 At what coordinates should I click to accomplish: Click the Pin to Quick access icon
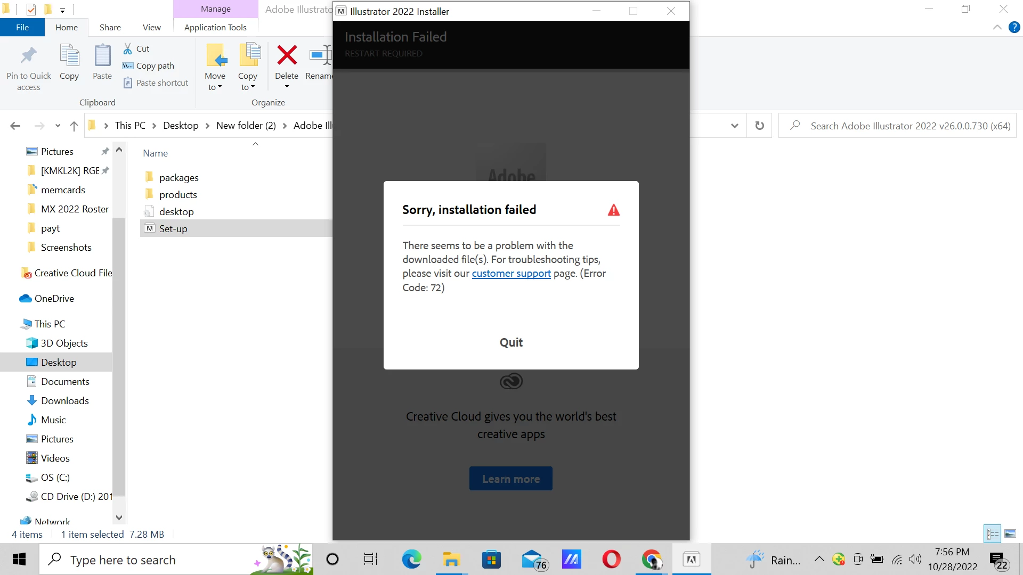tap(28, 56)
